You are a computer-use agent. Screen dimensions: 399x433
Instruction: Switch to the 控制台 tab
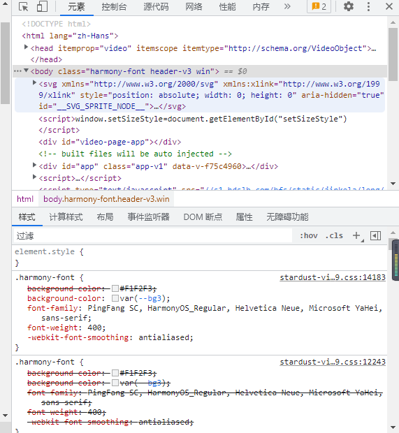114,6
